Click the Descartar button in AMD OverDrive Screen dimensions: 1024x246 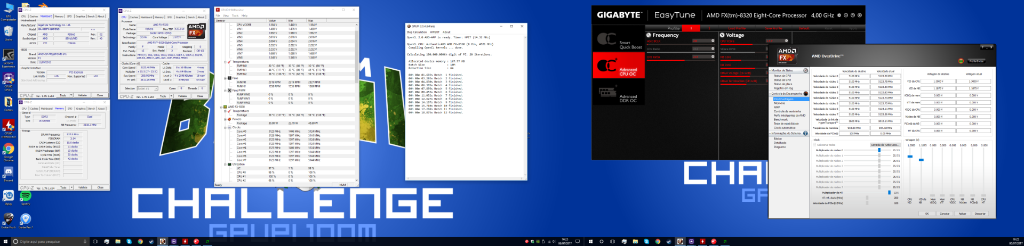980,214
